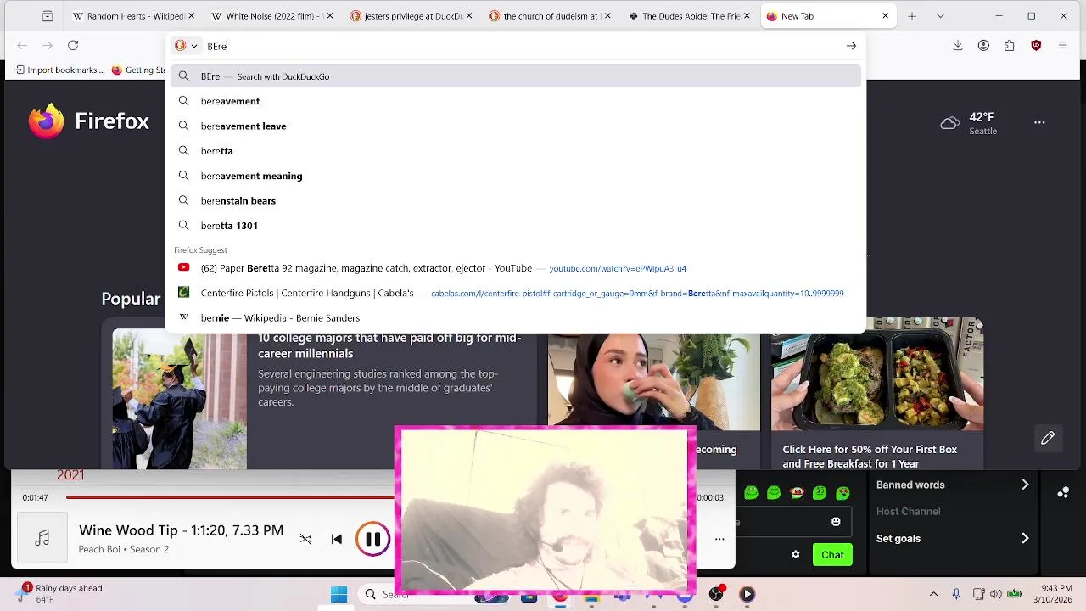1086x611 pixels.
Task: Close the New Tab tab
Action: 886,16
